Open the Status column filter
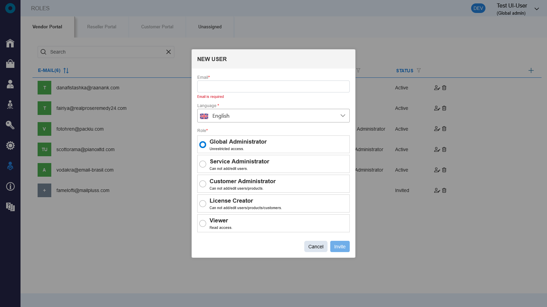Image resolution: width=547 pixels, height=307 pixels. pyautogui.click(x=419, y=71)
